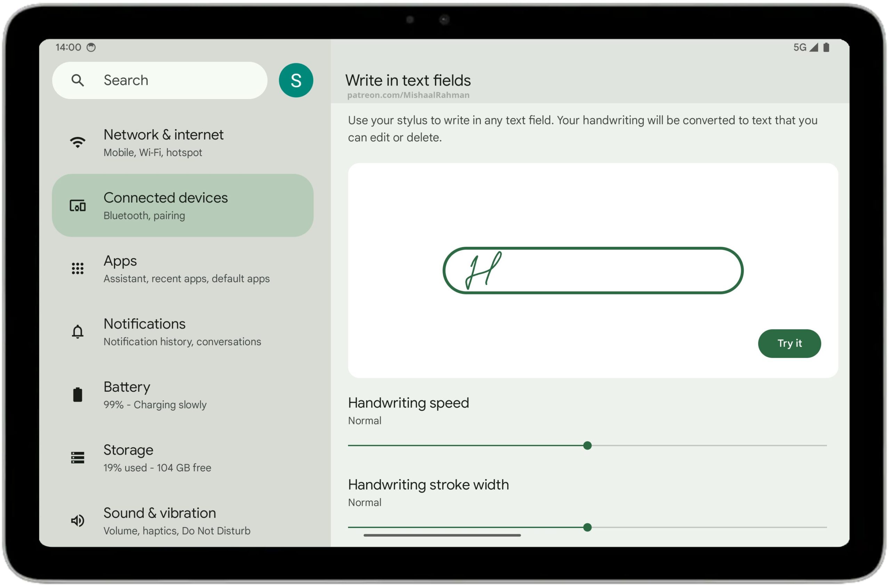890x585 pixels.
Task: Click the Sound & vibration icon
Action: (76, 520)
